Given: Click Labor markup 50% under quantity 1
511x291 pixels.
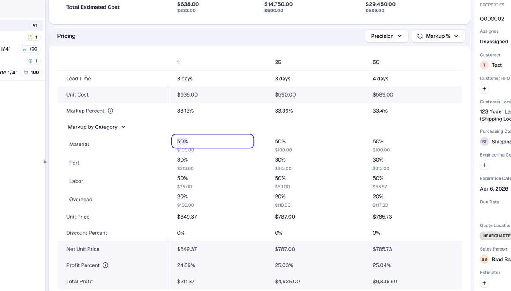Looking at the screenshot, I should [182, 178].
